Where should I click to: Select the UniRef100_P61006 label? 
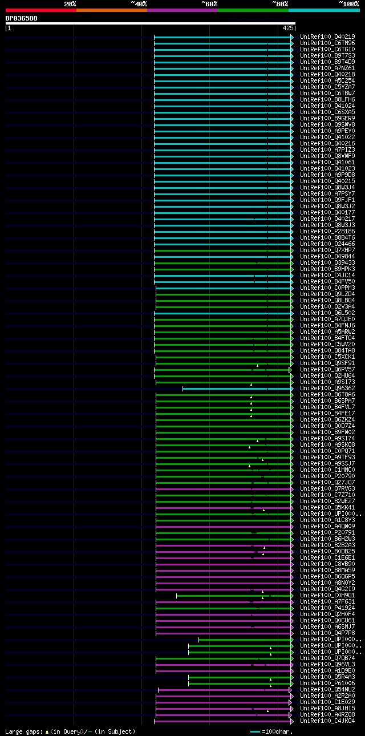[x=327, y=684]
